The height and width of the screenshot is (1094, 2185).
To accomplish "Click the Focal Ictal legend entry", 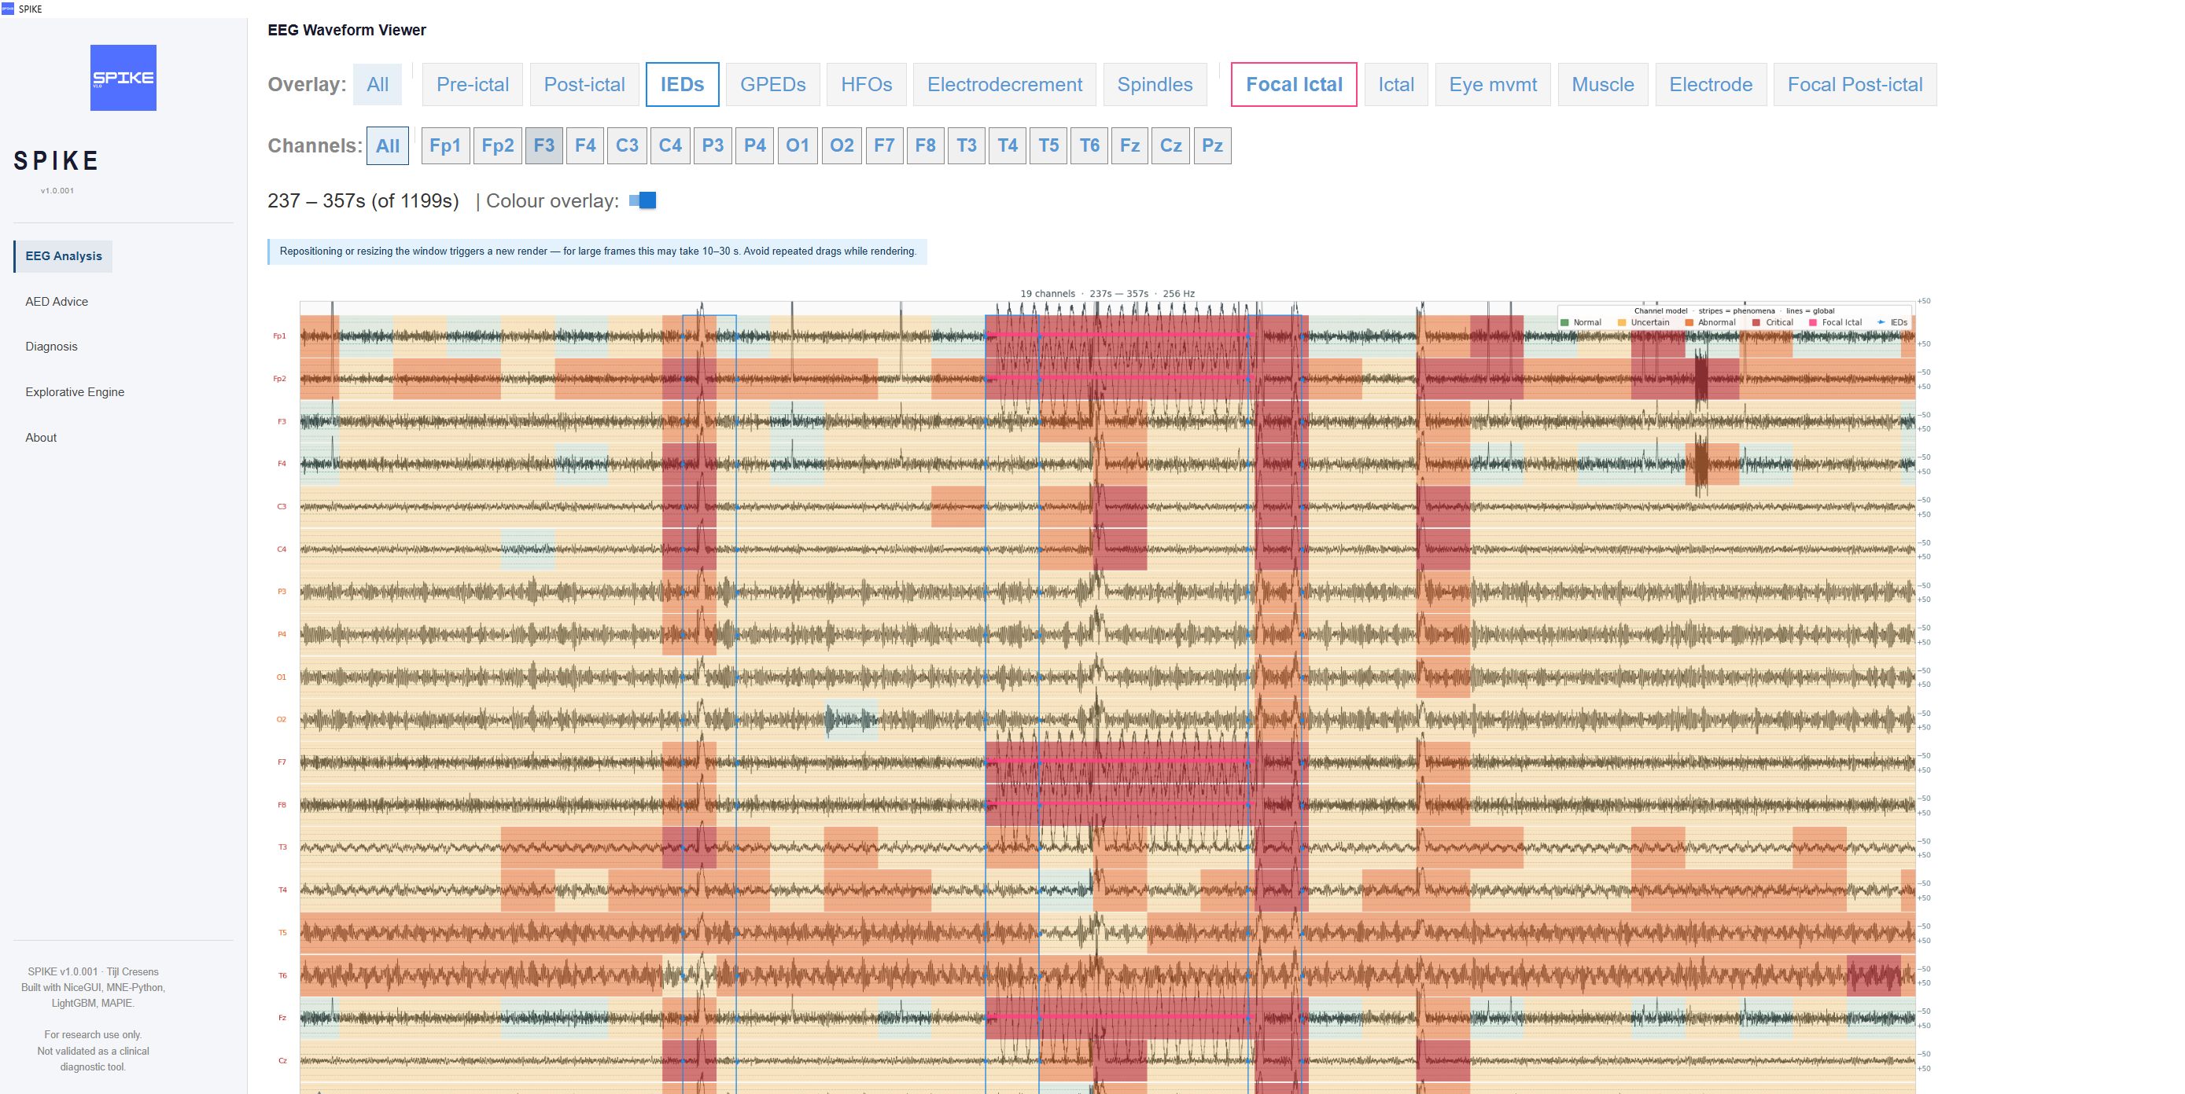I will point(1836,323).
